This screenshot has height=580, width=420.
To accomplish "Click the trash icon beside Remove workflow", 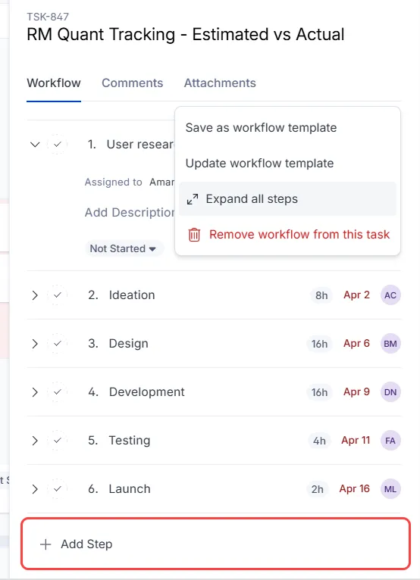I will point(194,235).
